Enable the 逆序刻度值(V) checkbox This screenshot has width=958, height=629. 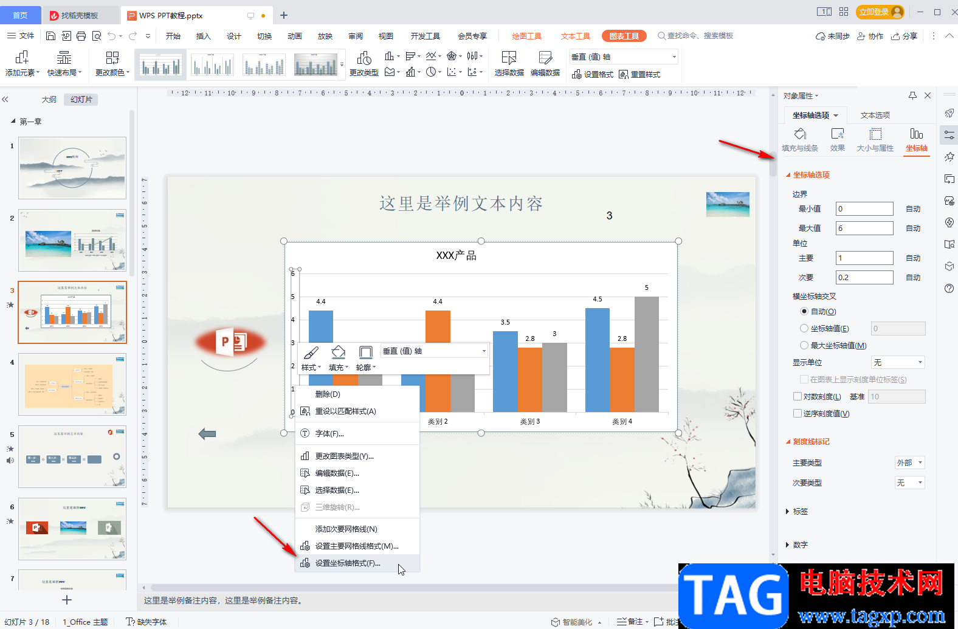[798, 413]
